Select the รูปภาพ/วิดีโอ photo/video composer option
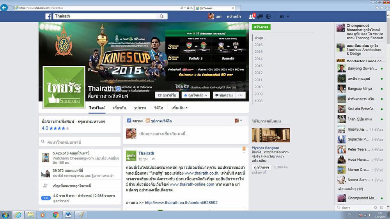The height and width of the screenshot is (219, 390). point(158,121)
